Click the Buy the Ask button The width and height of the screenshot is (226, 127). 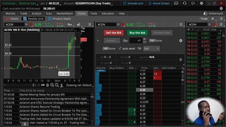137,33
